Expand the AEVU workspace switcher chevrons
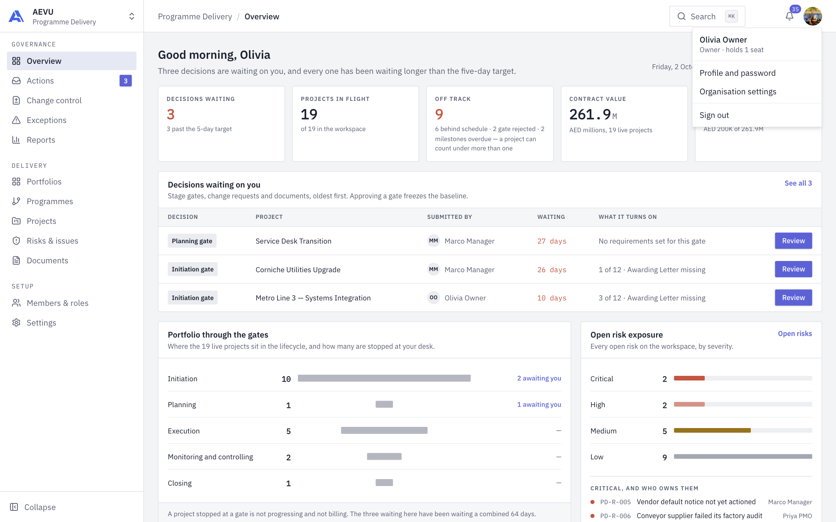The height and width of the screenshot is (522, 836). (x=132, y=16)
